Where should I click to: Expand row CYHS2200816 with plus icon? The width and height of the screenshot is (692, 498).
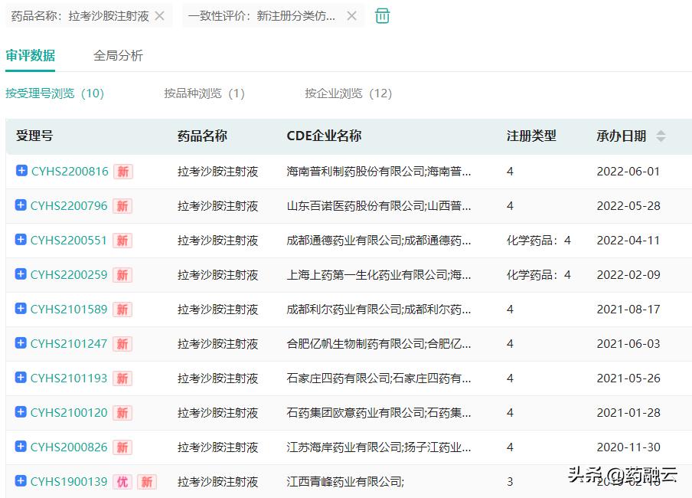tap(21, 171)
